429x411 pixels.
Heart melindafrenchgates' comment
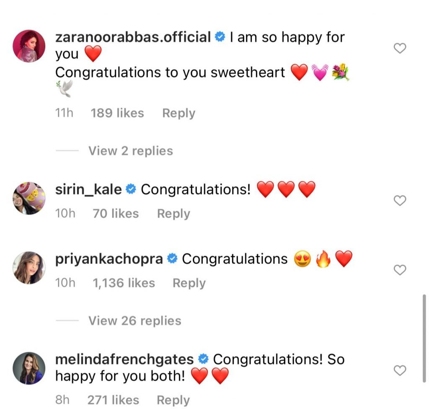[x=401, y=370]
